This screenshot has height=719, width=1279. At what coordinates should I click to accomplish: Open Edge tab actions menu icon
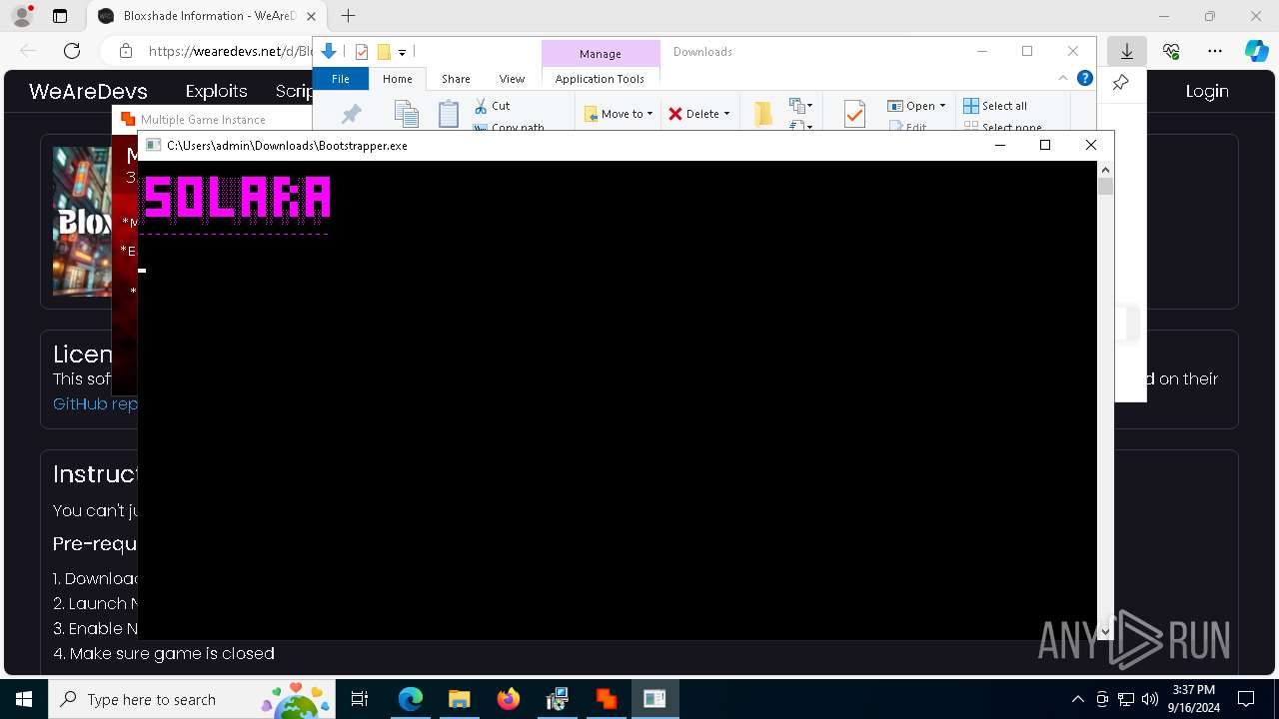click(60, 16)
